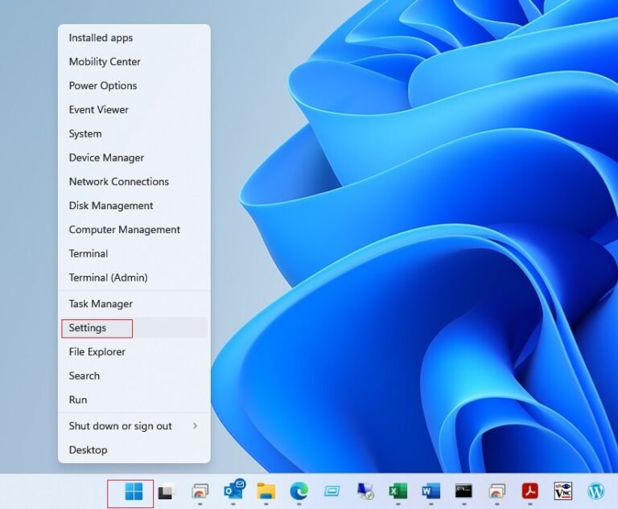Screen dimensions: 618x509
Task: Open the WordPress taskbar icon
Action: point(596,491)
